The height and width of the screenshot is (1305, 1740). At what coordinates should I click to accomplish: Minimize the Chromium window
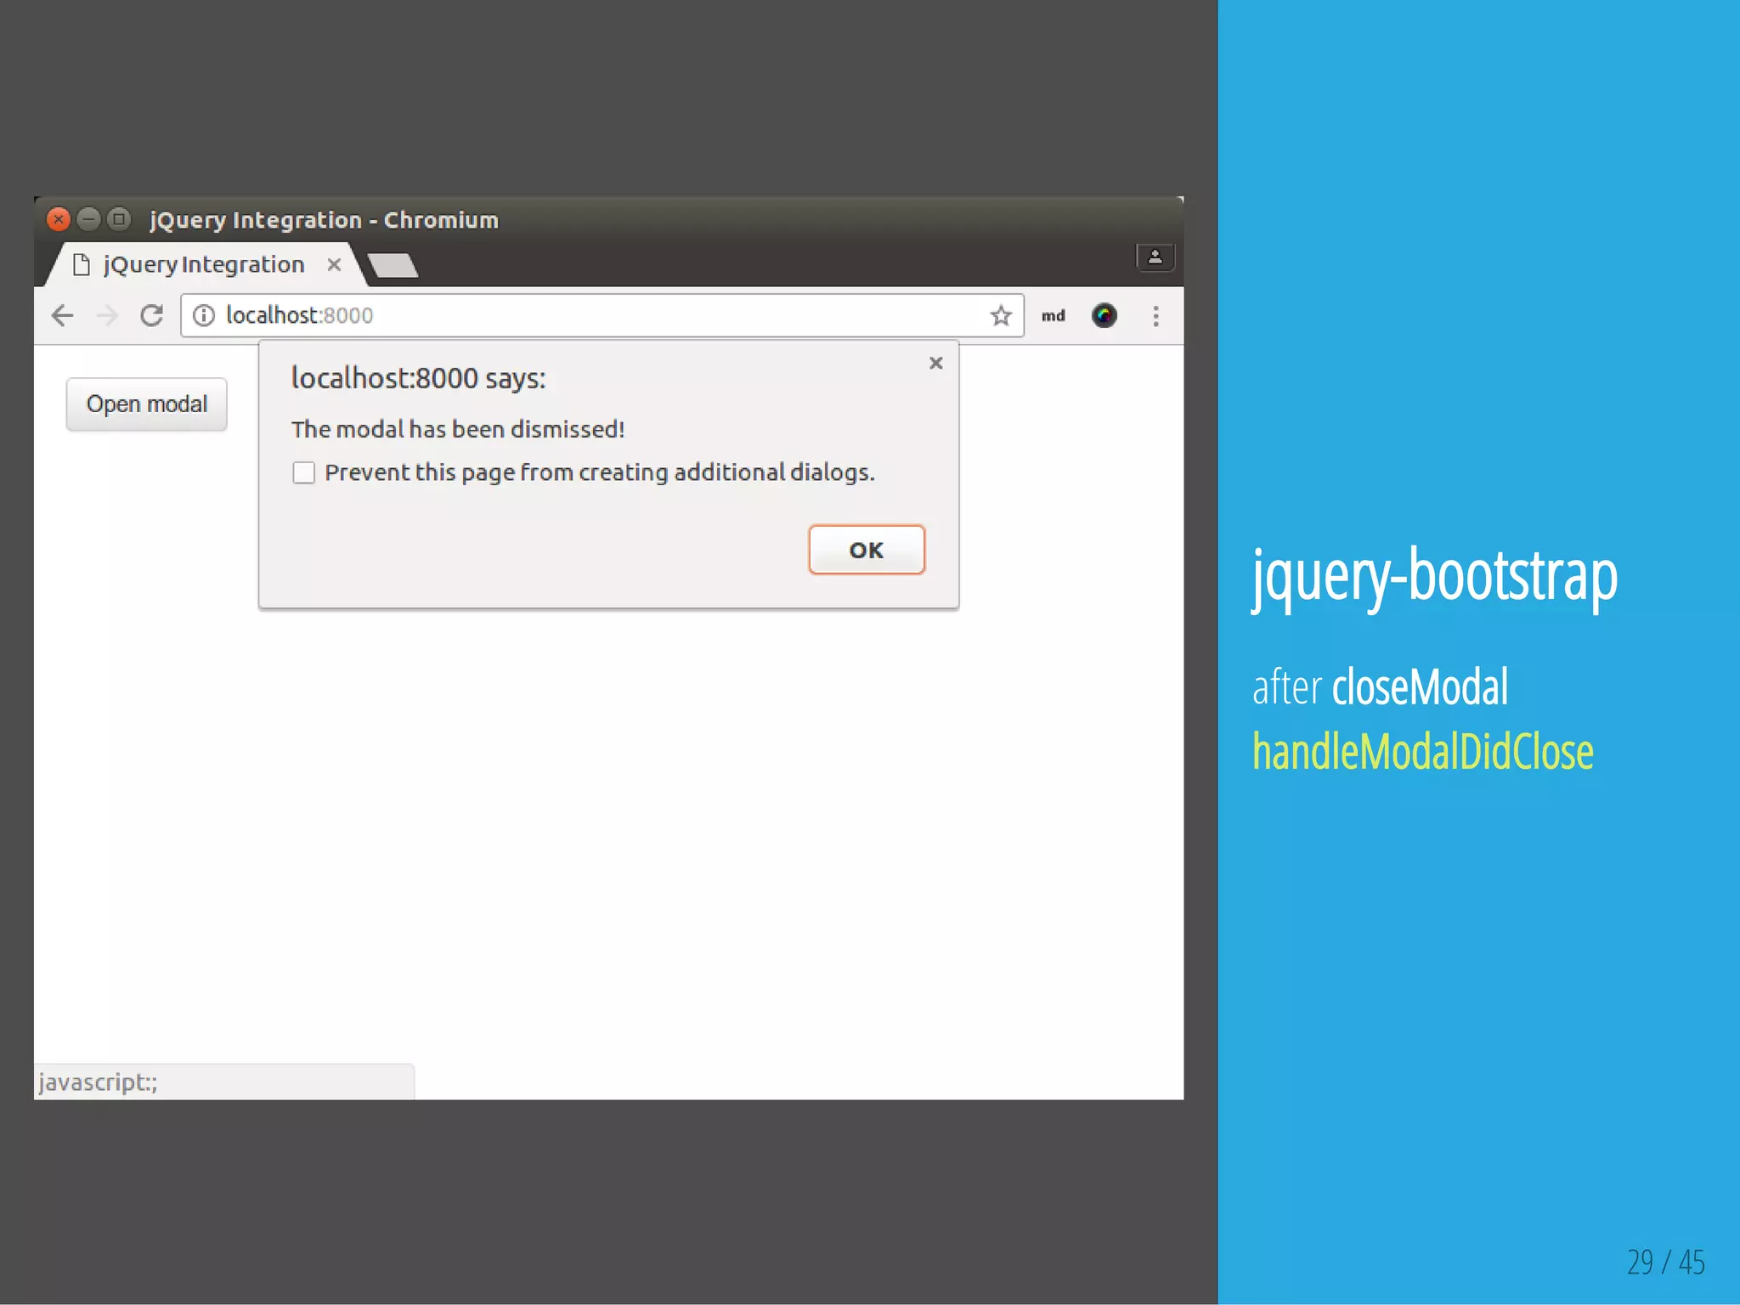(88, 220)
